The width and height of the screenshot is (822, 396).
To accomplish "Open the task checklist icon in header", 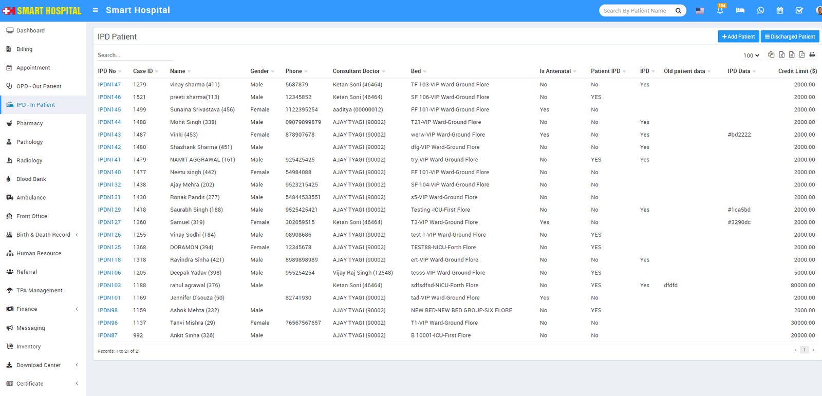I will (799, 11).
